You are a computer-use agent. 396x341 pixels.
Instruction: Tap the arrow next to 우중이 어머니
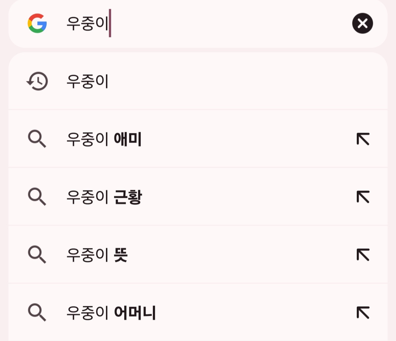[363, 313]
